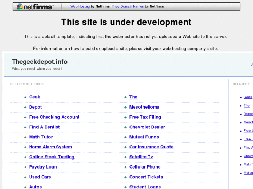The height and width of the screenshot is (189, 253).
Task: Open the small Depot link in right sidebar
Action: (x=248, y=114)
